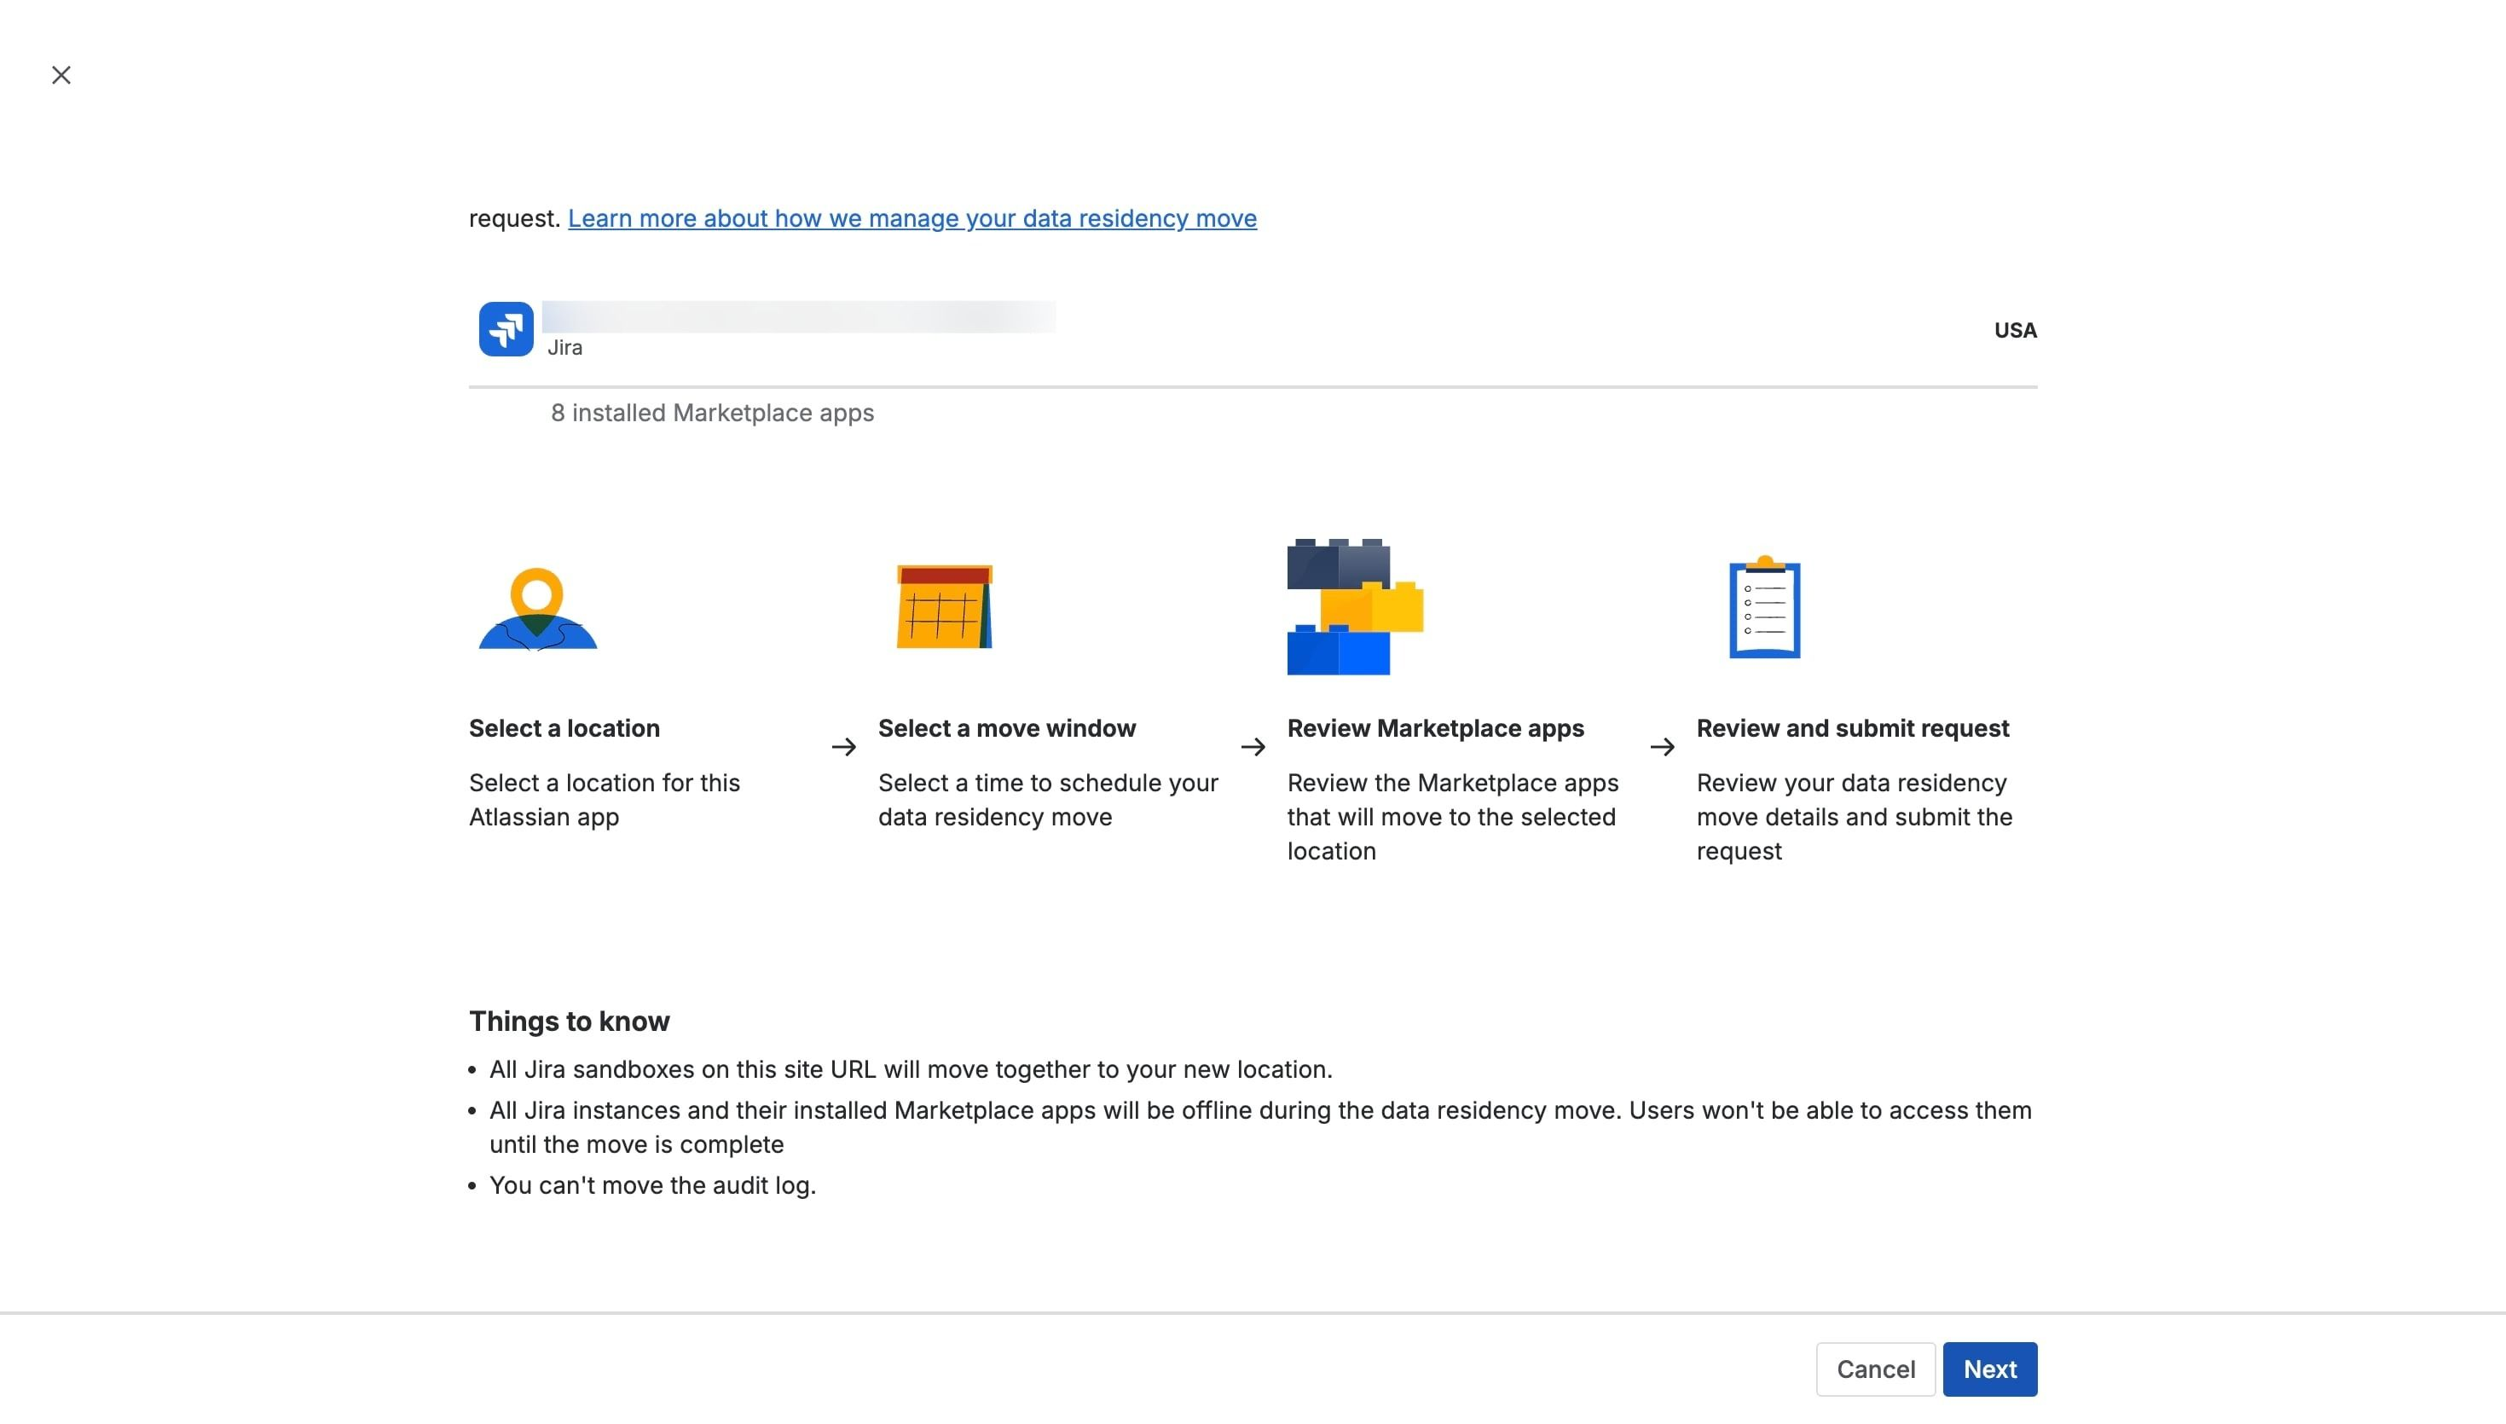Screen dimensions: 2506x1424
Task: Click the Things to know heading
Action: (569, 1021)
